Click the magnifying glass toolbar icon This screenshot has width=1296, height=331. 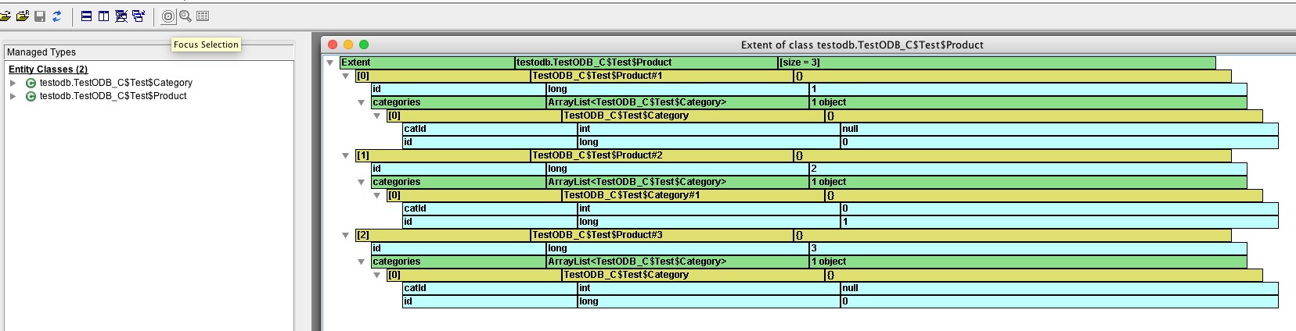coord(185,16)
